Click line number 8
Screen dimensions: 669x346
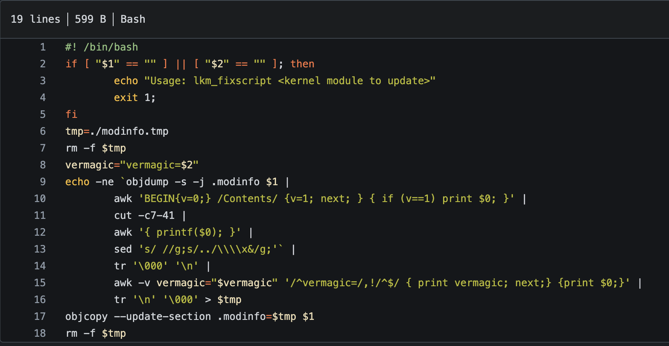coord(43,165)
